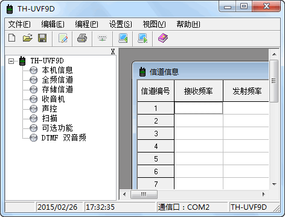Click the write-to-radio toolbar icon
The width and height of the screenshot is (285, 217).
[x=142, y=38]
